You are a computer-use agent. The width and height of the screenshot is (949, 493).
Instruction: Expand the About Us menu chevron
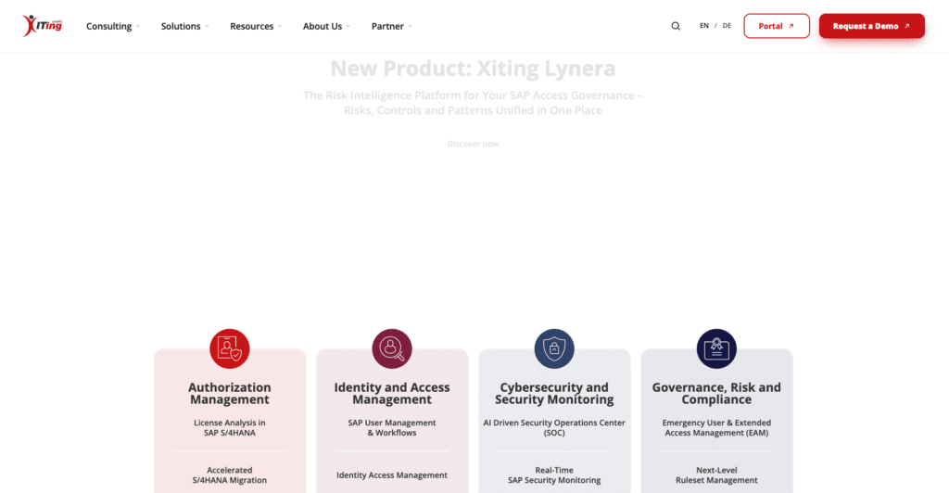[x=348, y=27]
